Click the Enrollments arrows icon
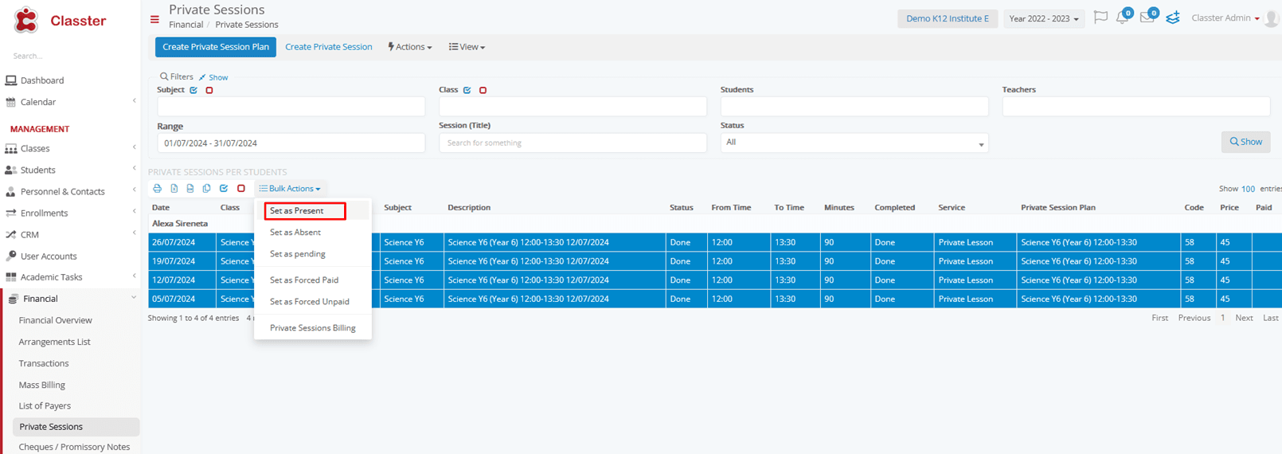The width and height of the screenshot is (1282, 454). click(11, 213)
